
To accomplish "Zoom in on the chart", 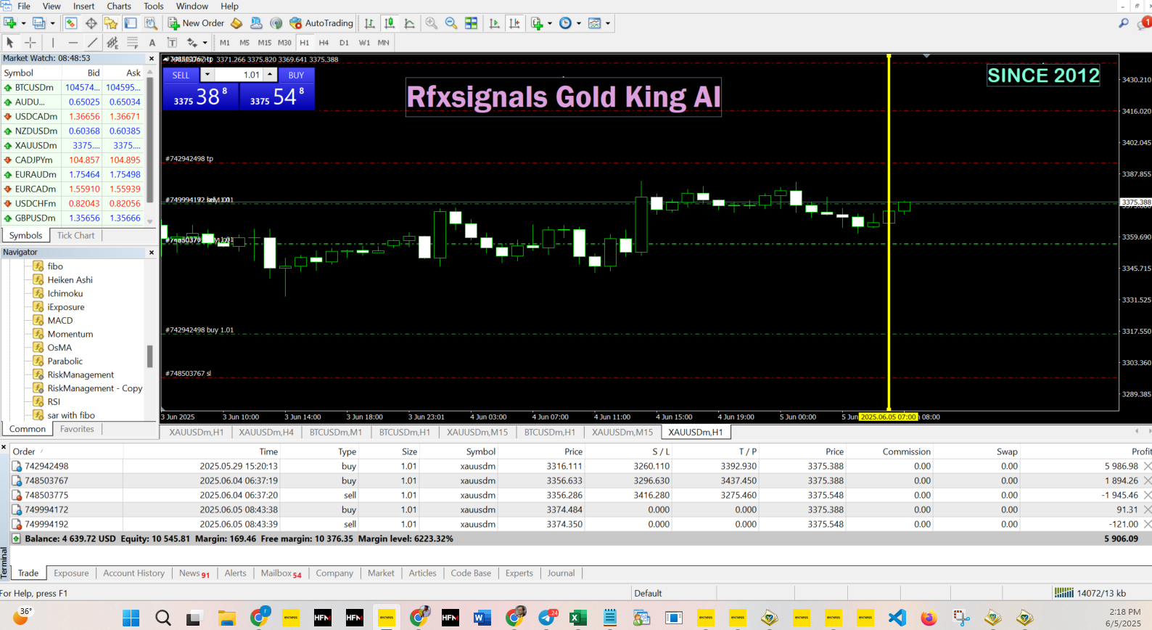I will 432,23.
